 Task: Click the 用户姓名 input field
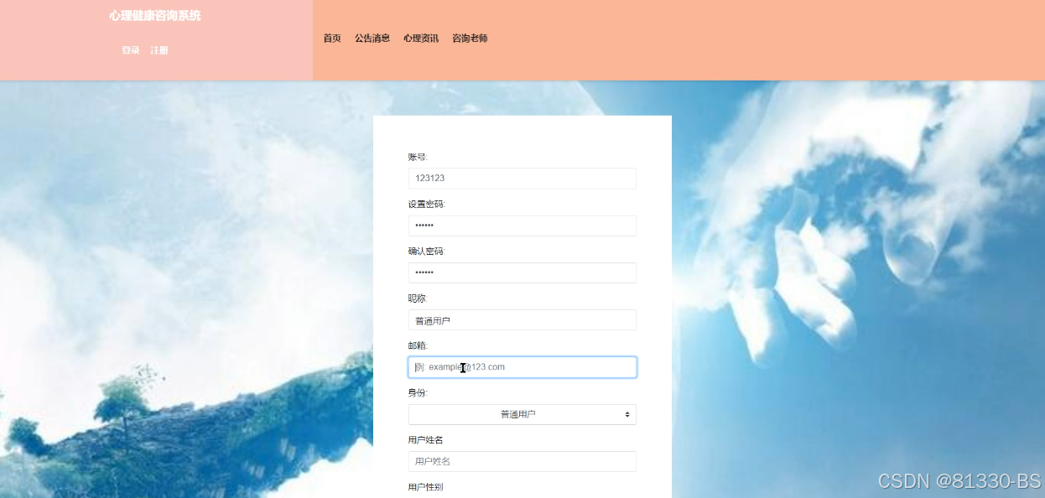click(522, 462)
